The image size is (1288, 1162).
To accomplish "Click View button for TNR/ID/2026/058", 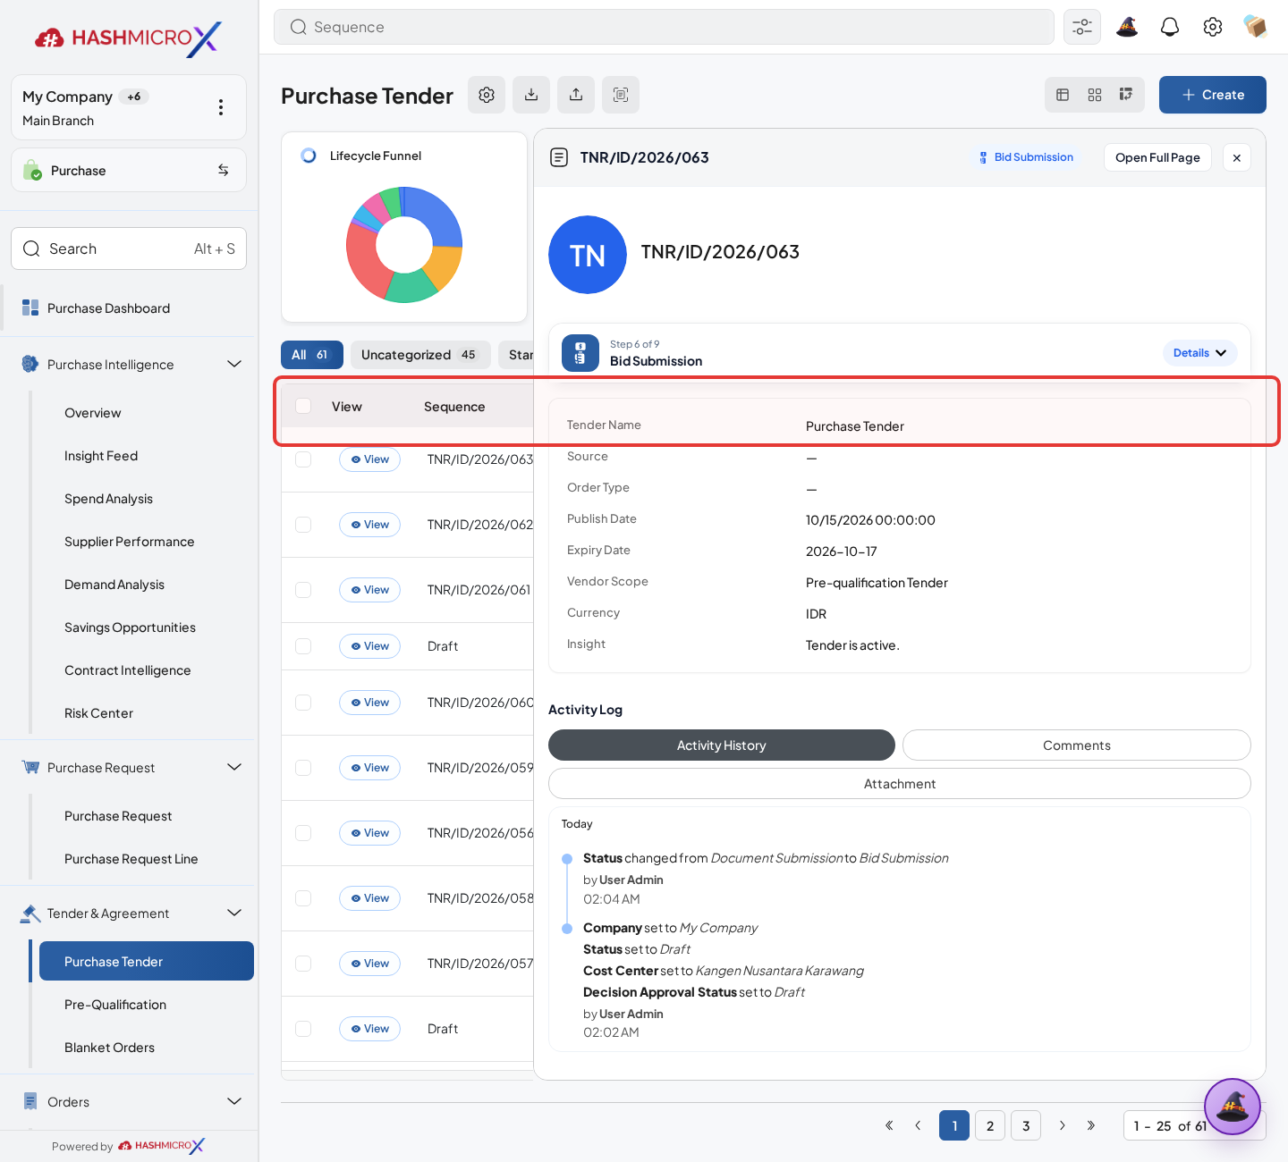I will 369,898.
